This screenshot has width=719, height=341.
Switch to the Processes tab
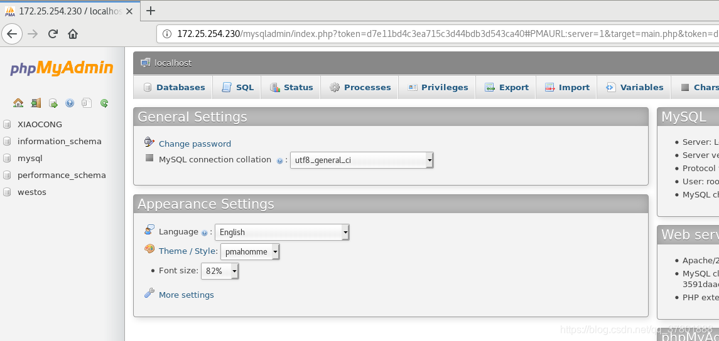click(x=360, y=87)
